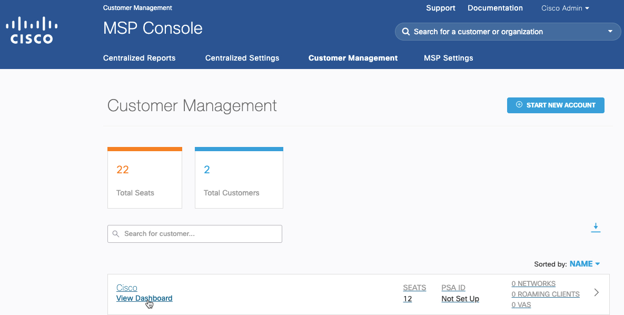Click the Start New Account button
The height and width of the screenshot is (315, 624).
coord(556,105)
